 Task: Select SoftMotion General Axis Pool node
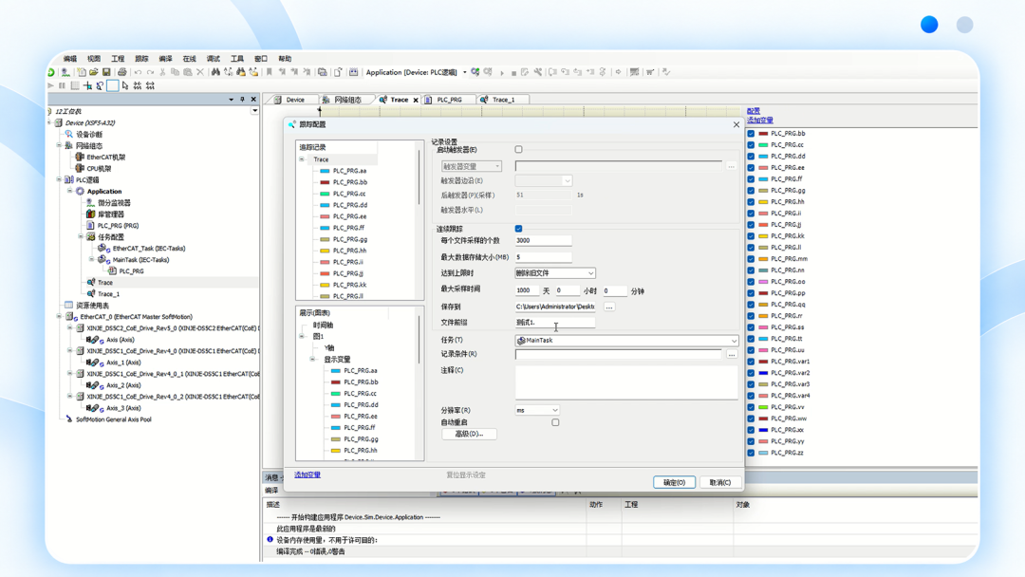(113, 419)
